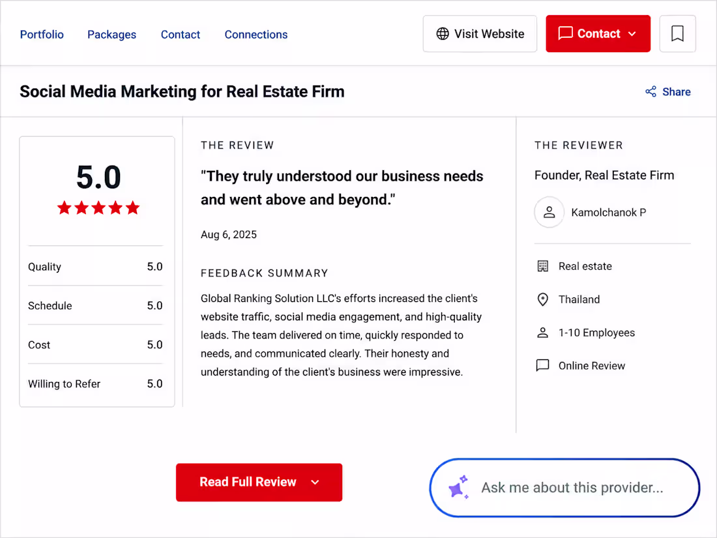The image size is (717, 538).
Task: Click the location pin icon beside Thailand
Action: pyautogui.click(x=542, y=300)
